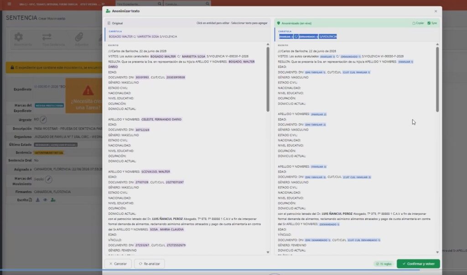Click the highlighted [FAMILIAR_1] tag in anonymized carátula
Screen dimensions: 467x275
point(286,36)
